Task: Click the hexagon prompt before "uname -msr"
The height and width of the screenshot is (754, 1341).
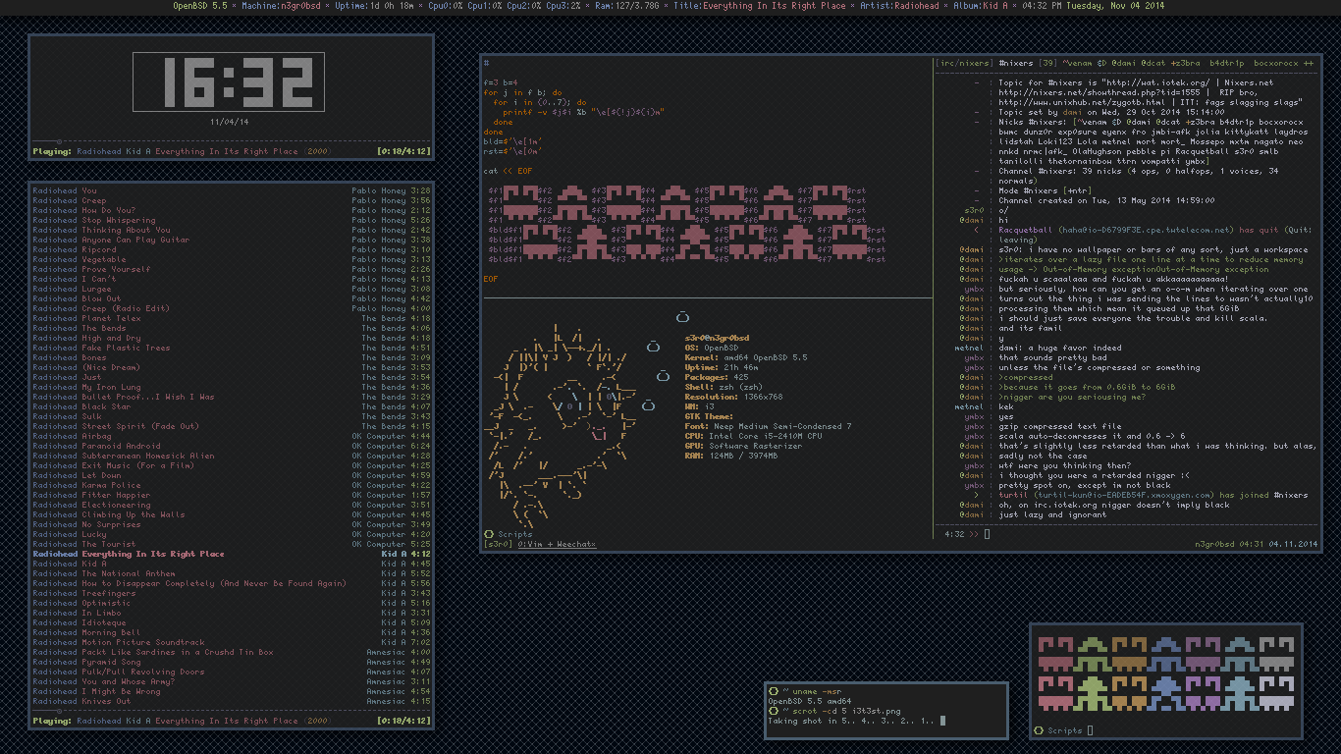Action: pos(774,691)
